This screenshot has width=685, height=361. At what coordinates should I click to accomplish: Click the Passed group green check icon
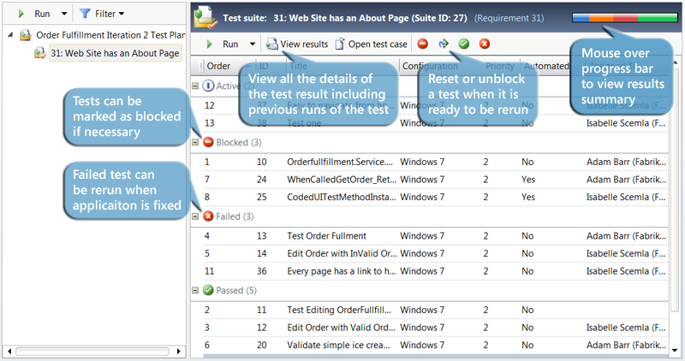(x=208, y=290)
